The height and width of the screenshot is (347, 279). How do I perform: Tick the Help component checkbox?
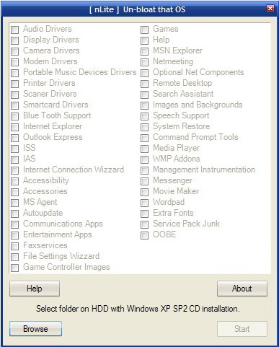144,40
